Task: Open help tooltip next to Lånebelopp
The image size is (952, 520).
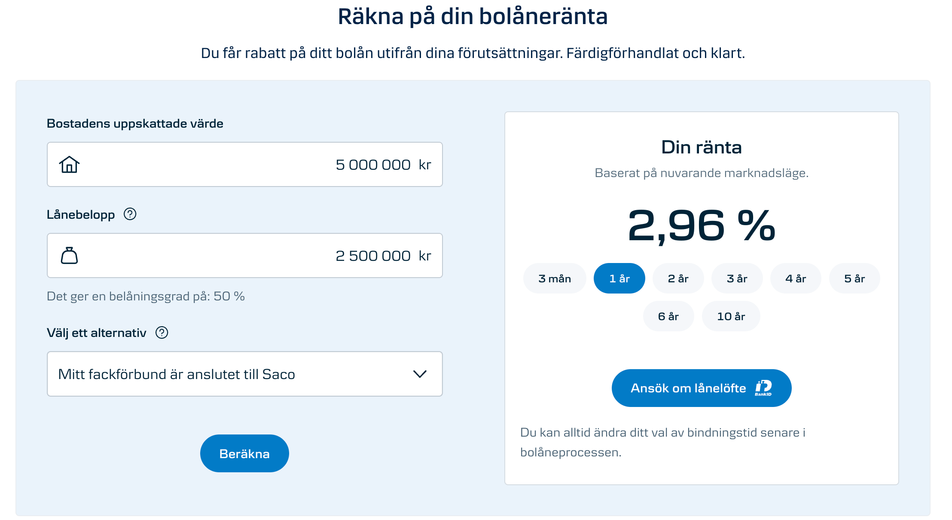Action: (x=130, y=214)
